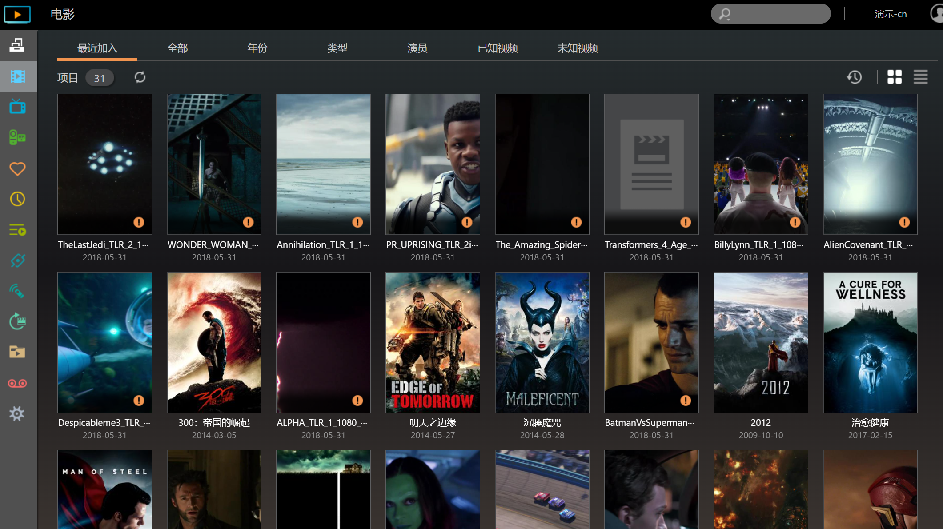Open the satellite broadcast sidebar icon

[17, 291]
